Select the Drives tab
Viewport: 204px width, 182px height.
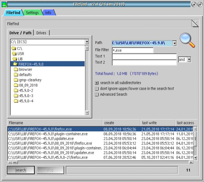point(41,33)
